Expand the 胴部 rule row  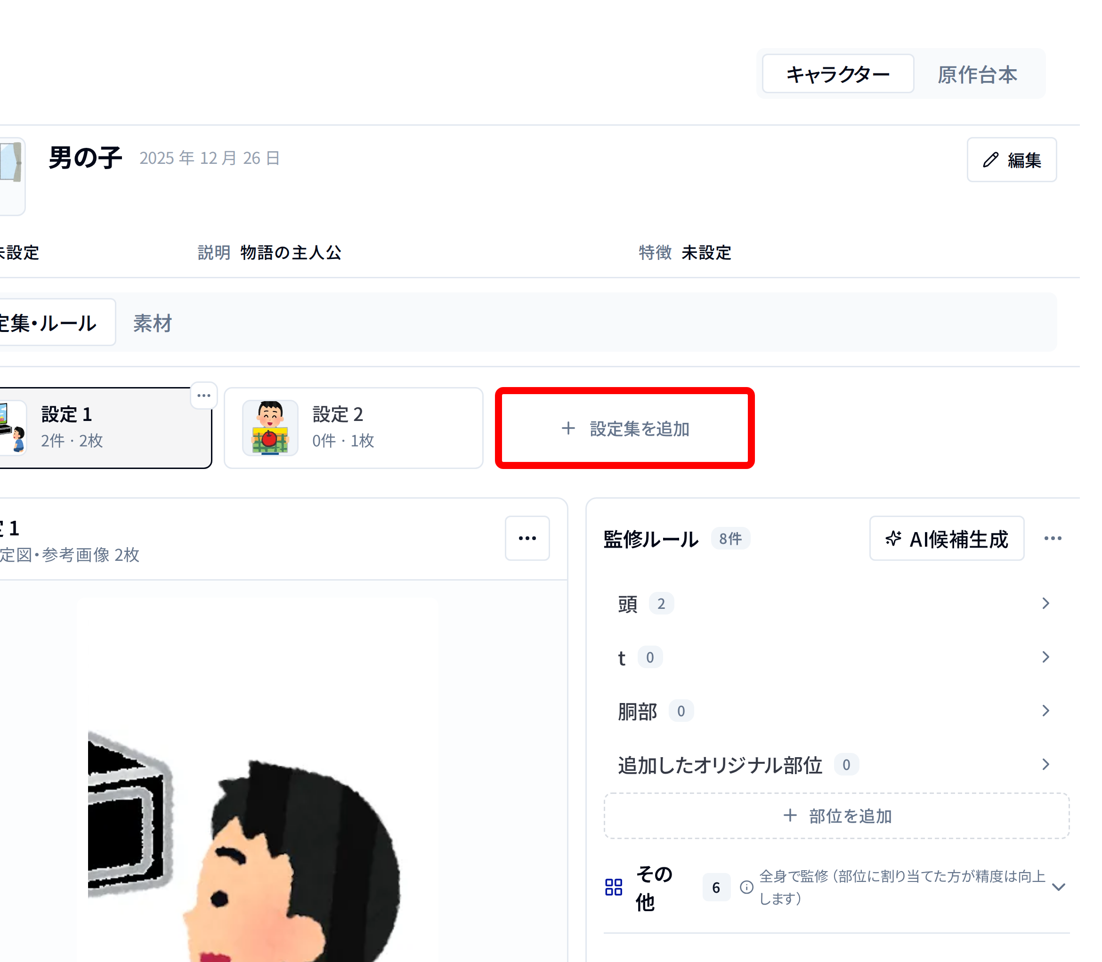835,711
